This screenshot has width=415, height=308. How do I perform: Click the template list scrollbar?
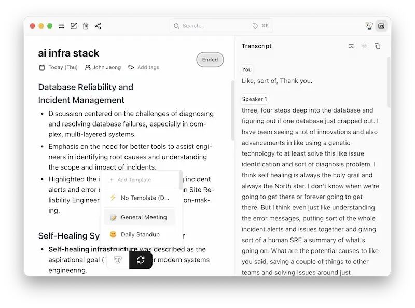(x=181, y=180)
